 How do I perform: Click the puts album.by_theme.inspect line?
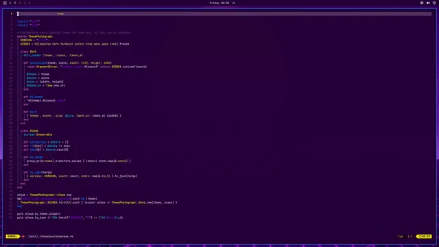point(38,213)
